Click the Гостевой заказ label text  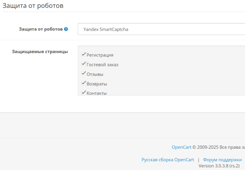pyautogui.click(x=102, y=65)
